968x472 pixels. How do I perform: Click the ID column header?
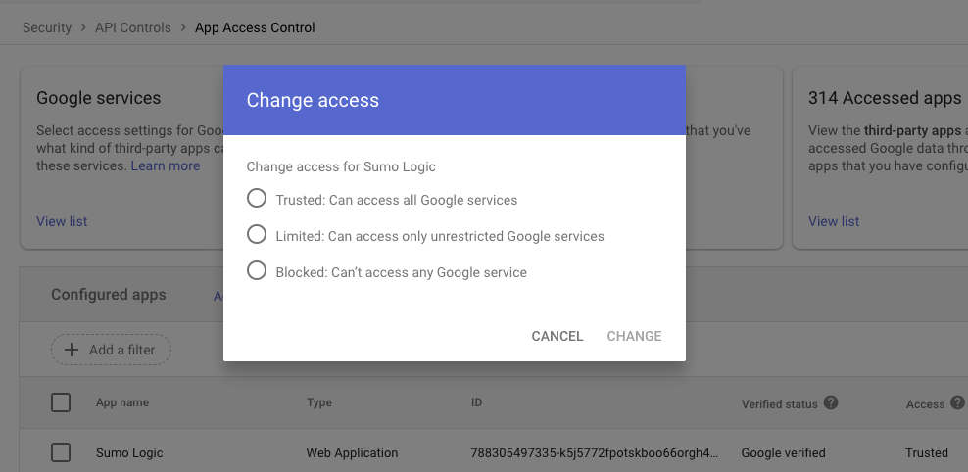point(476,402)
